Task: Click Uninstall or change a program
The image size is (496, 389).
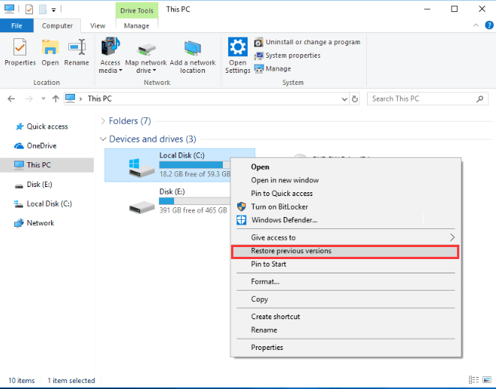Action: coord(307,42)
